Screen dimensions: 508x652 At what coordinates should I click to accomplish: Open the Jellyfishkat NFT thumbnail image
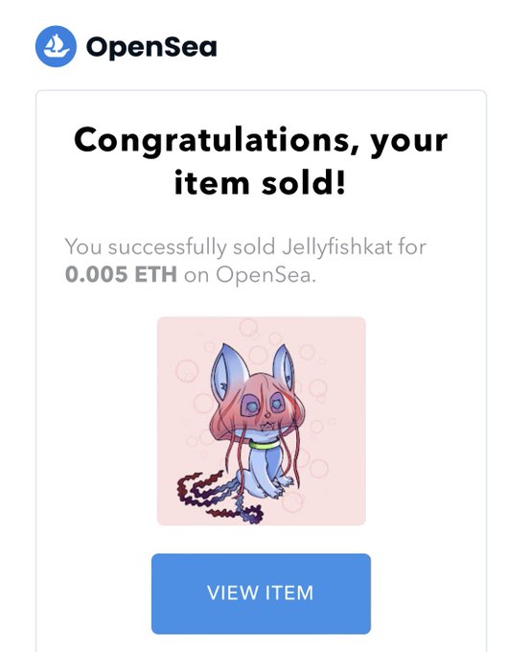[261, 421]
